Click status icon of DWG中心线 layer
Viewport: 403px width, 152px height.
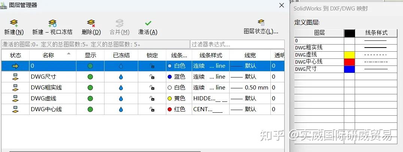point(15,109)
